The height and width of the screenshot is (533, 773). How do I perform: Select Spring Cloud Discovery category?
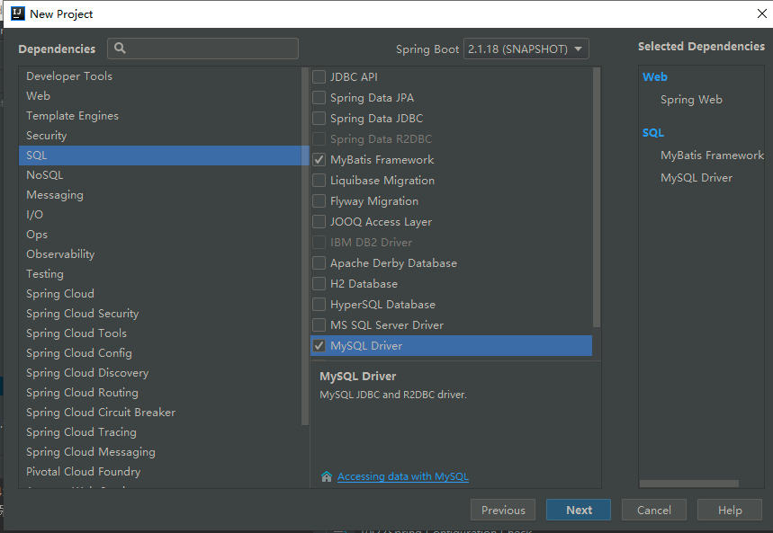click(160, 373)
